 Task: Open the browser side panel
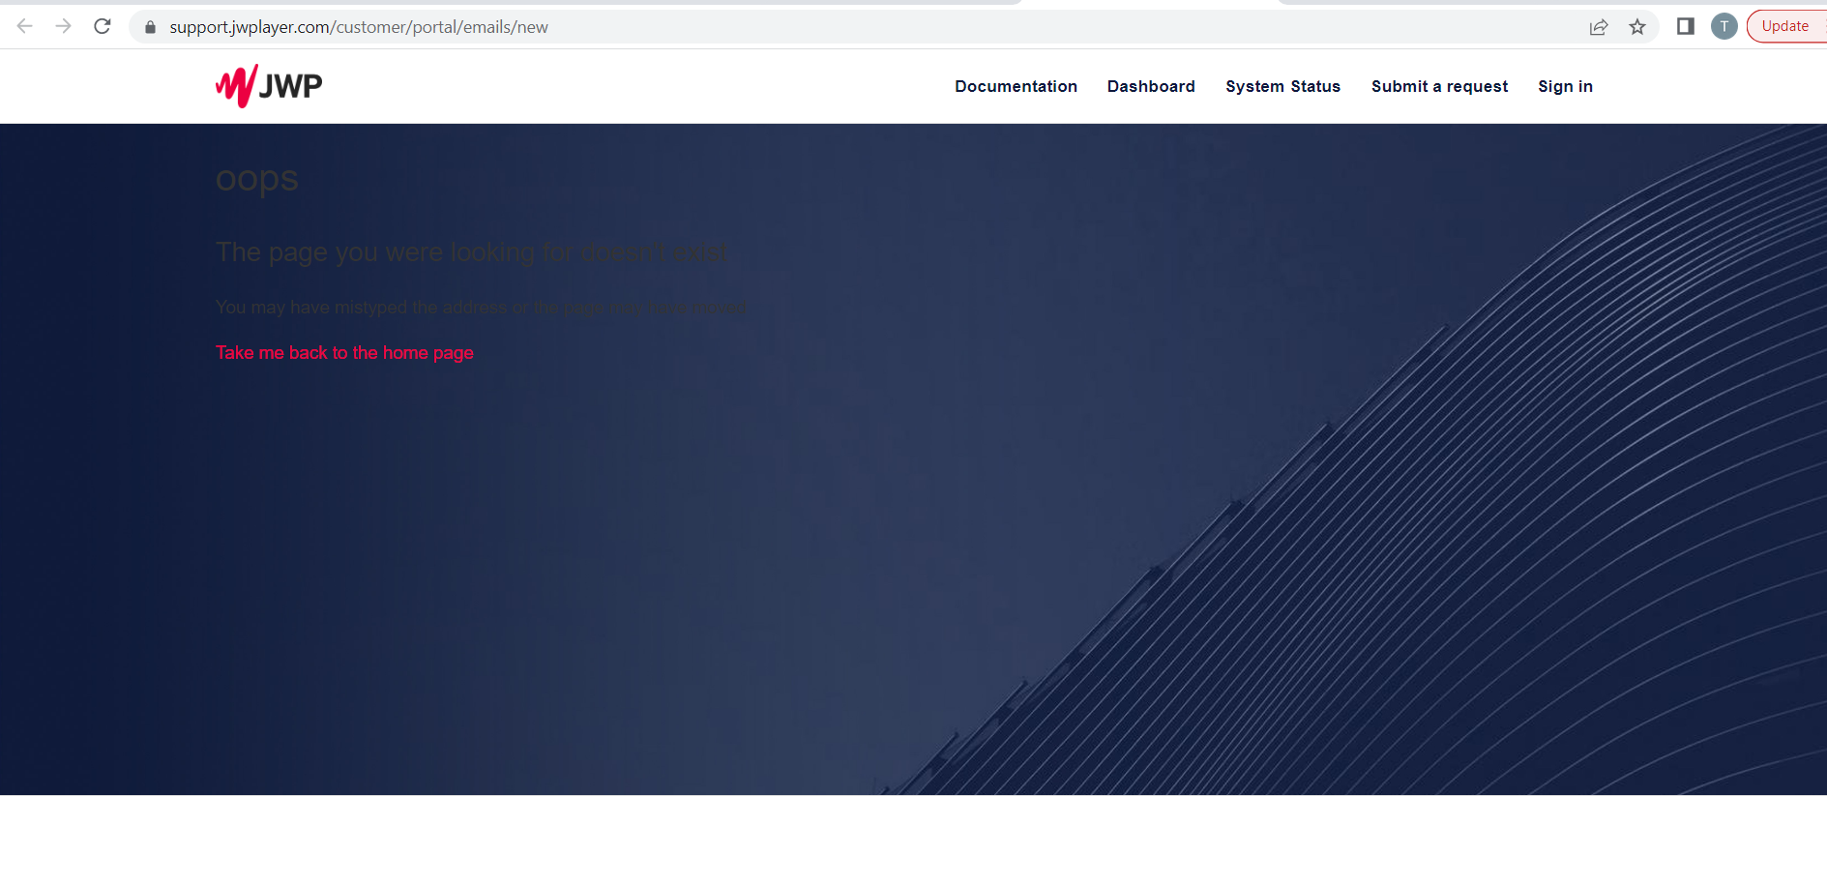[x=1686, y=26]
